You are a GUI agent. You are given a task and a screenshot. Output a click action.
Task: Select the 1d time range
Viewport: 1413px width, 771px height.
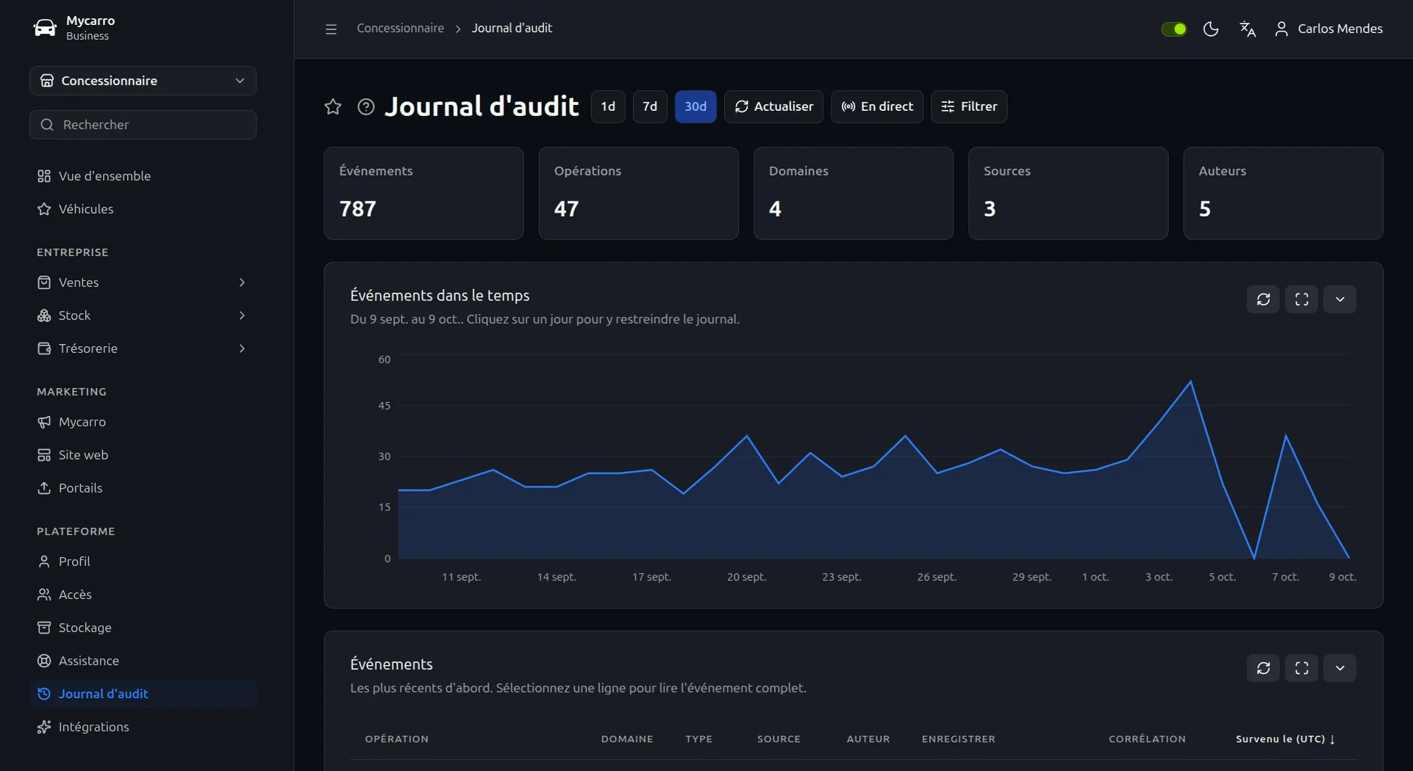pyautogui.click(x=608, y=107)
